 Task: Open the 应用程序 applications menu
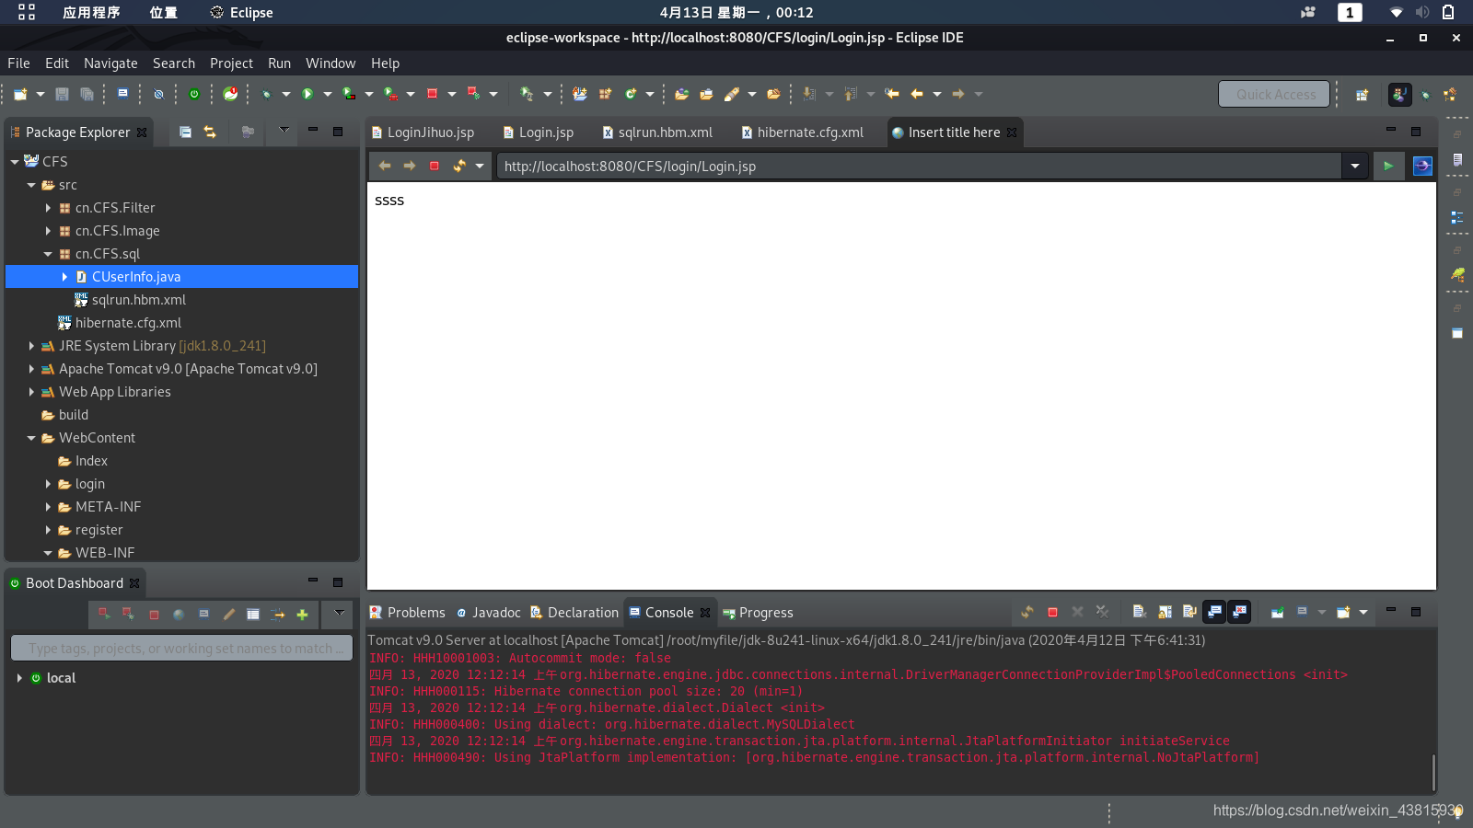[x=91, y=12]
